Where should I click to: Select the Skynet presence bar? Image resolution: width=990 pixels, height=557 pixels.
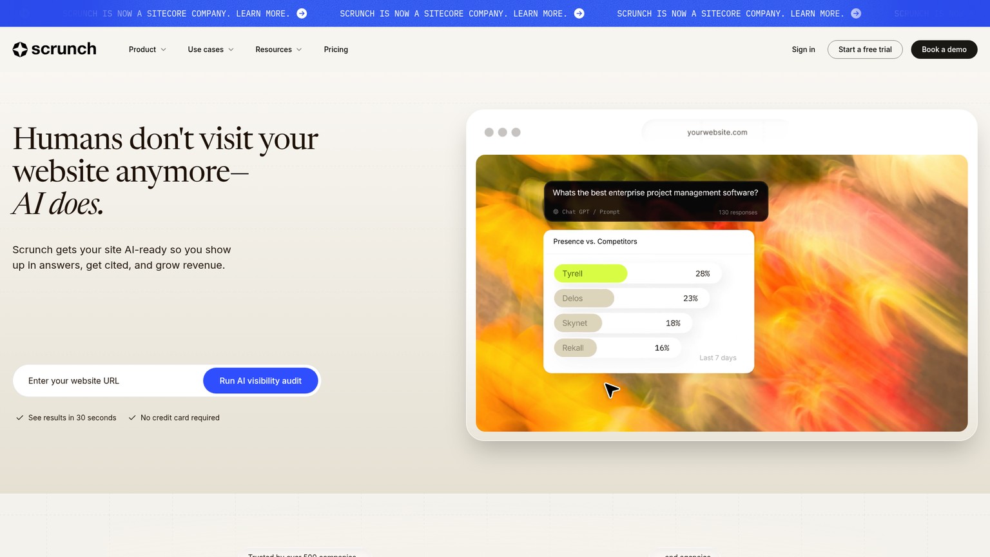[623, 323]
